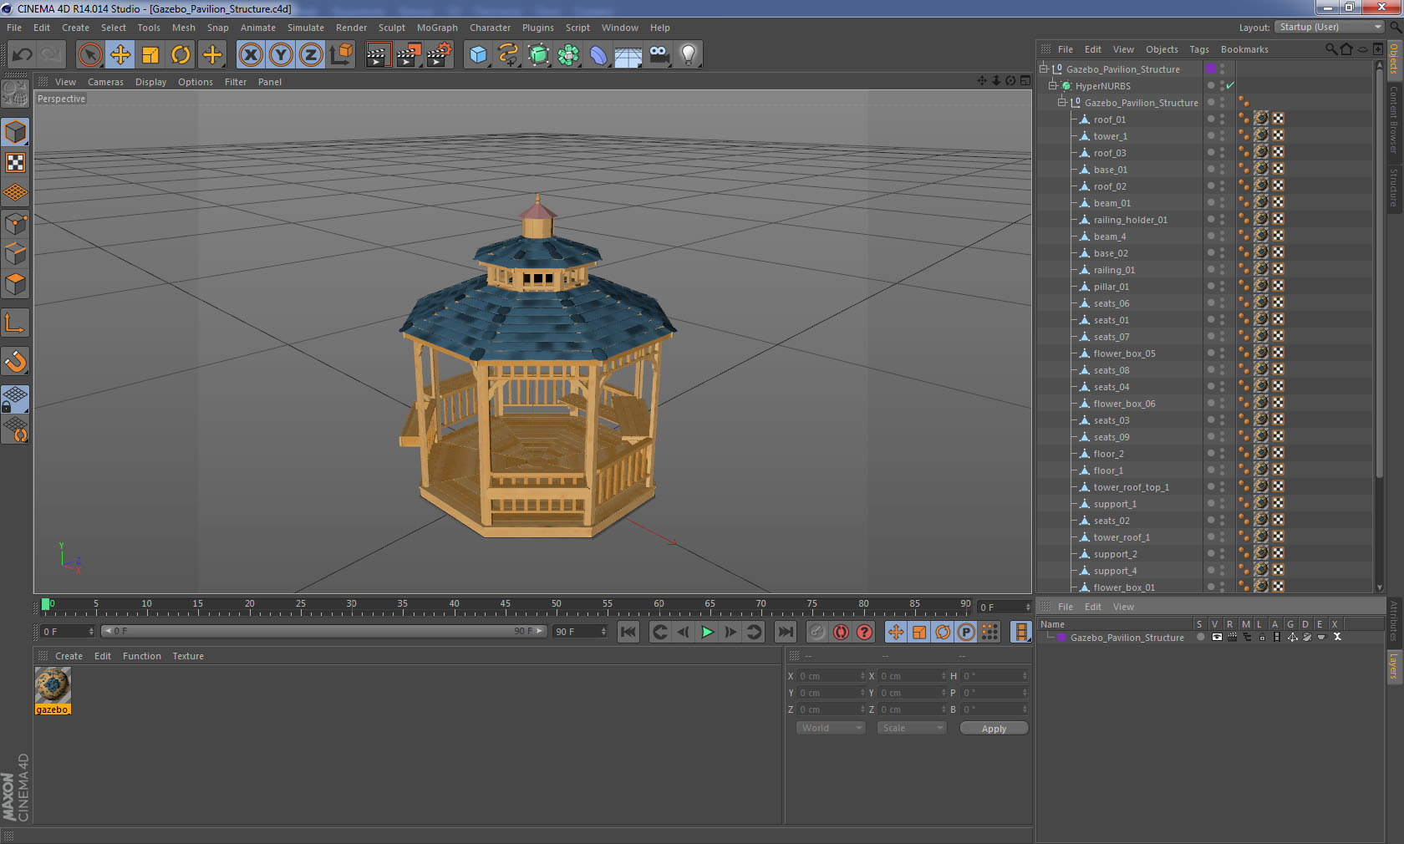
Task: Switch to Model mode
Action: point(16,132)
